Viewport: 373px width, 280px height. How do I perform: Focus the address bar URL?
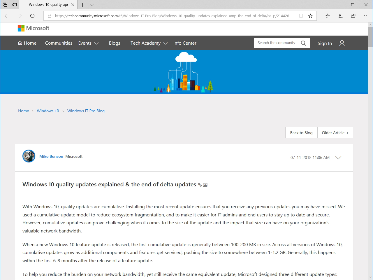(x=172, y=16)
